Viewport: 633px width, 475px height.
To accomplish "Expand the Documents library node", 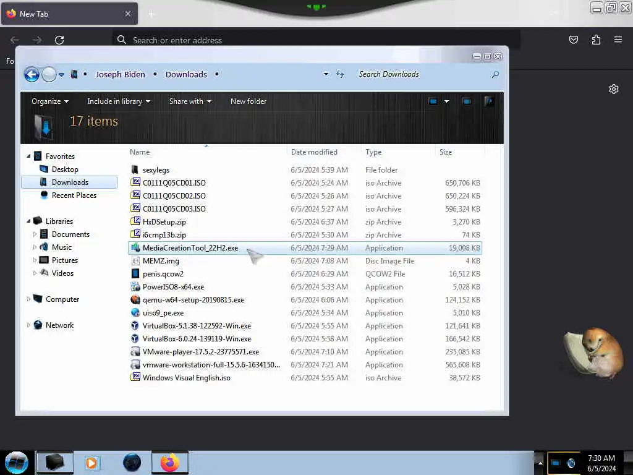I will tap(35, 234).
